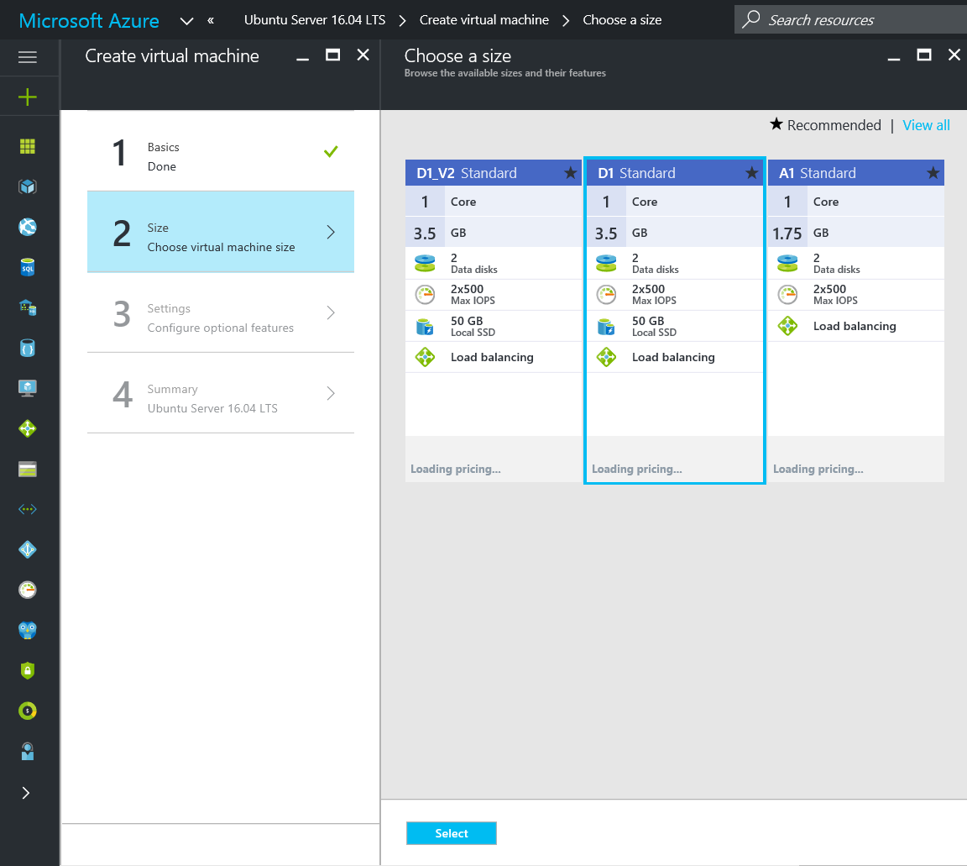Maximize the Choose a size blade
This screenshot has height=866, width=967.
coord(924,55)
